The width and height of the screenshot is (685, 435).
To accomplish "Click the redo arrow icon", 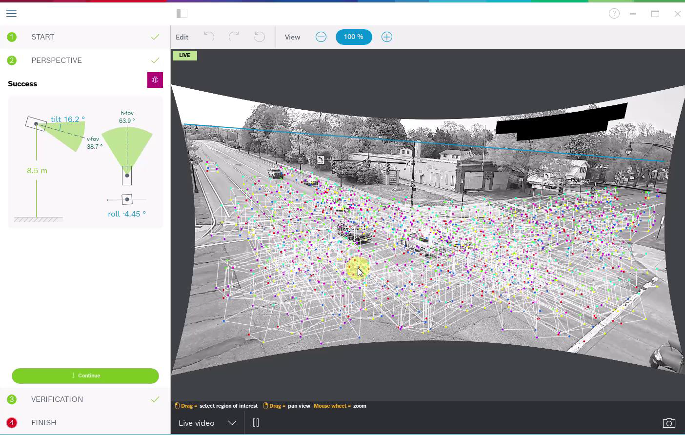I will click(234, 37).
